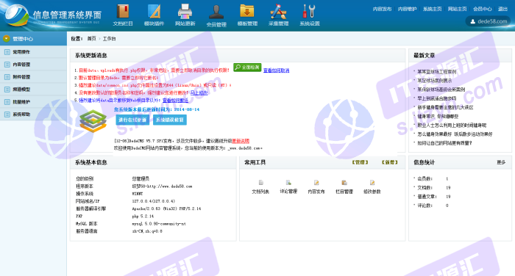This screenshot has height=276, width=515.
Task: Open article 某足球场案例展示
Action: tap(435, 80)
